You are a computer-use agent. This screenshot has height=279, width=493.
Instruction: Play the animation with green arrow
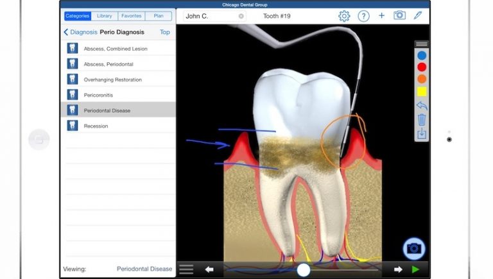pyautogui.click(x=416, y=270)
